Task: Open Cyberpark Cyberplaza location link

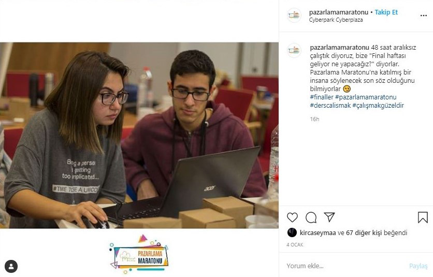Action: pos(336,20)
